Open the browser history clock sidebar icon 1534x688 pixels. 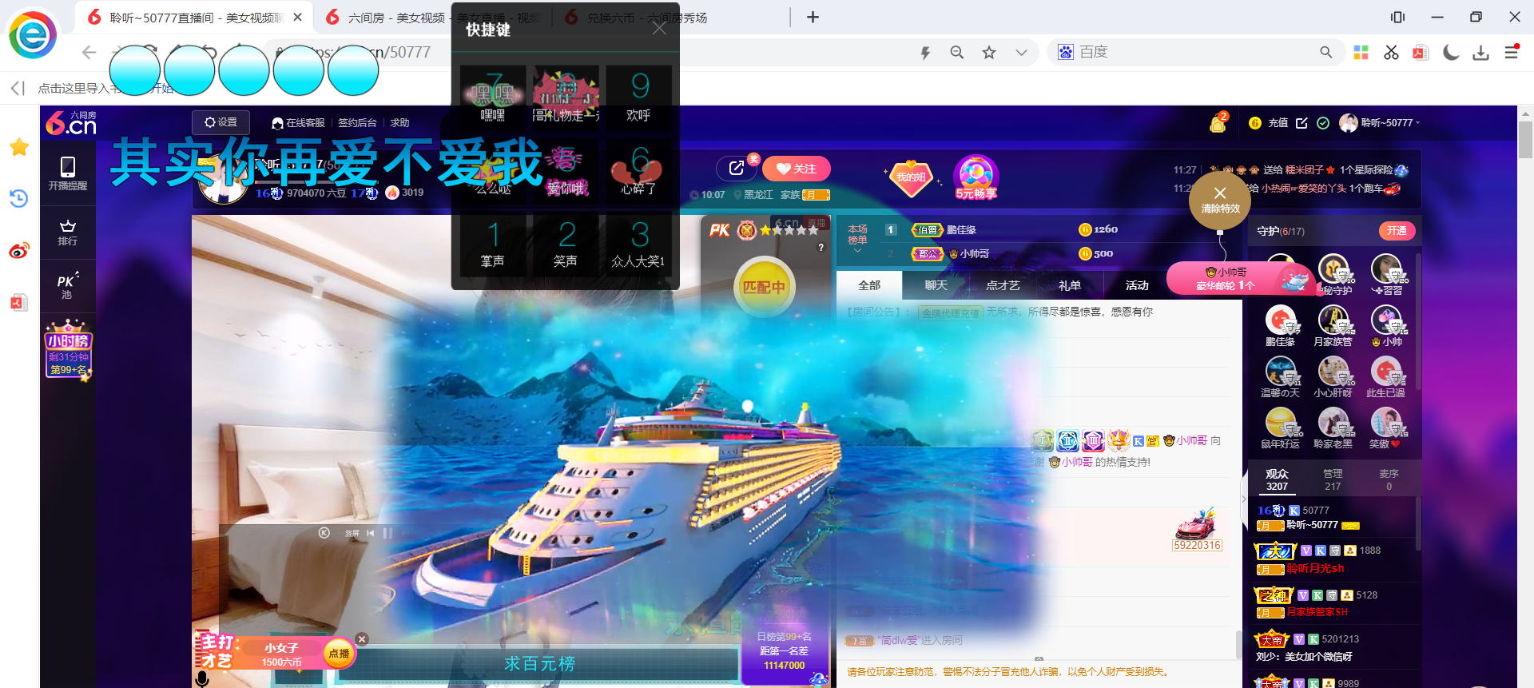pos(19,198)
